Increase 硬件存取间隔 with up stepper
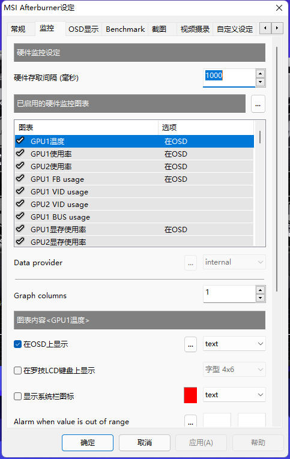The image size is (290, 459). (260, 73)
